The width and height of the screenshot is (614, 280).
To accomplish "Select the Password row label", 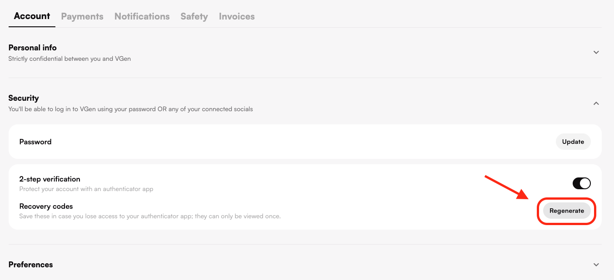I will [35, 142].
